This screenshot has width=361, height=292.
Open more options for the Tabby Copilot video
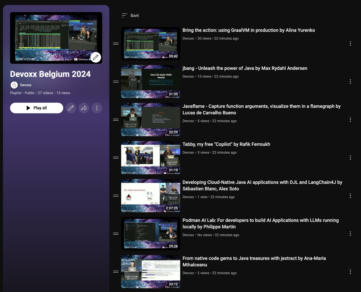tap(350, 158)
